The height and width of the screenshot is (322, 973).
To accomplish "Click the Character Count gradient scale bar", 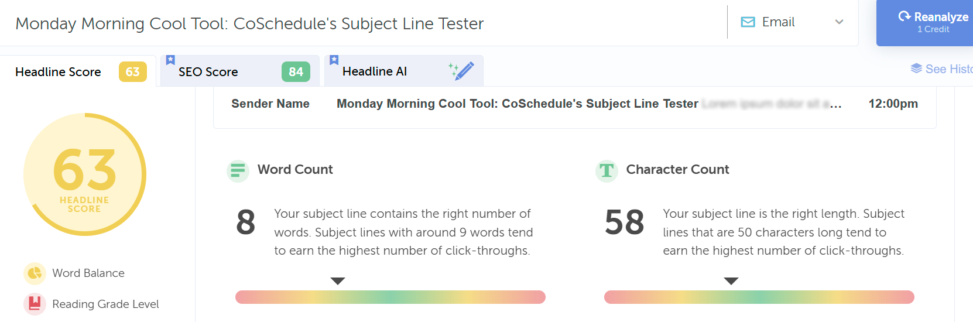I will point(759,297).
